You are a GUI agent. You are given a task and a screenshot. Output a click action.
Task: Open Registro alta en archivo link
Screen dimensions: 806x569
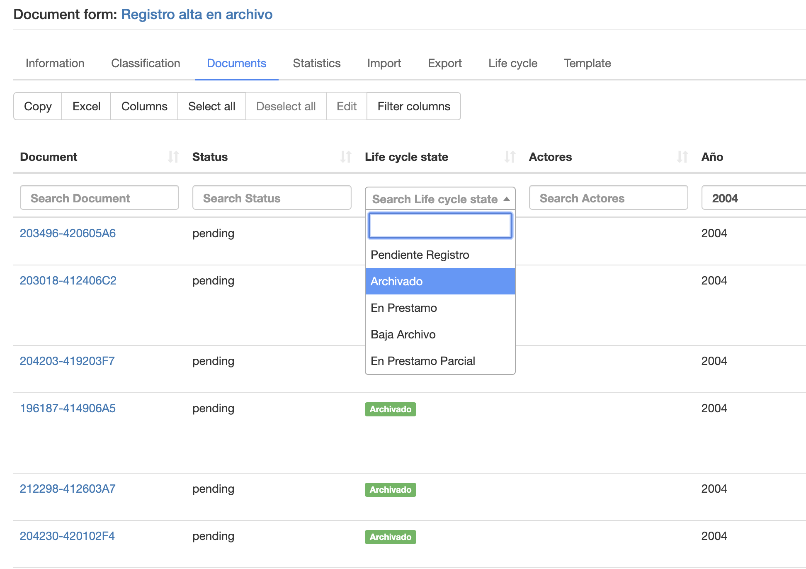coord(197,14)
